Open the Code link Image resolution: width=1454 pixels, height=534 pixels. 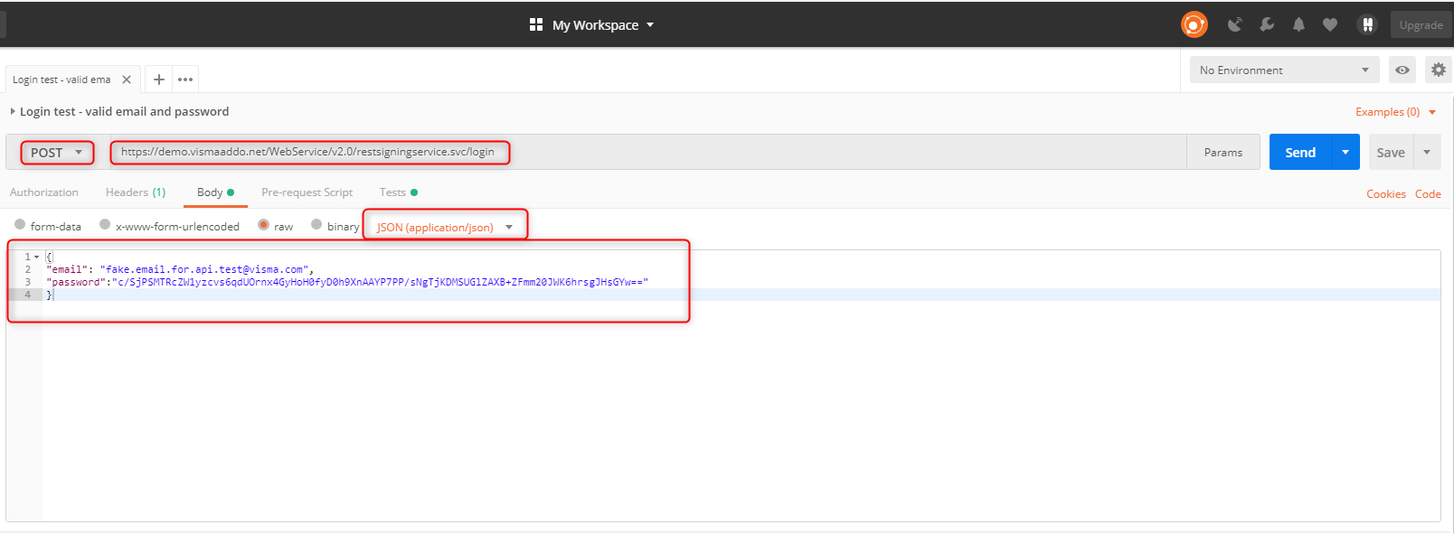click(1428, 194)
